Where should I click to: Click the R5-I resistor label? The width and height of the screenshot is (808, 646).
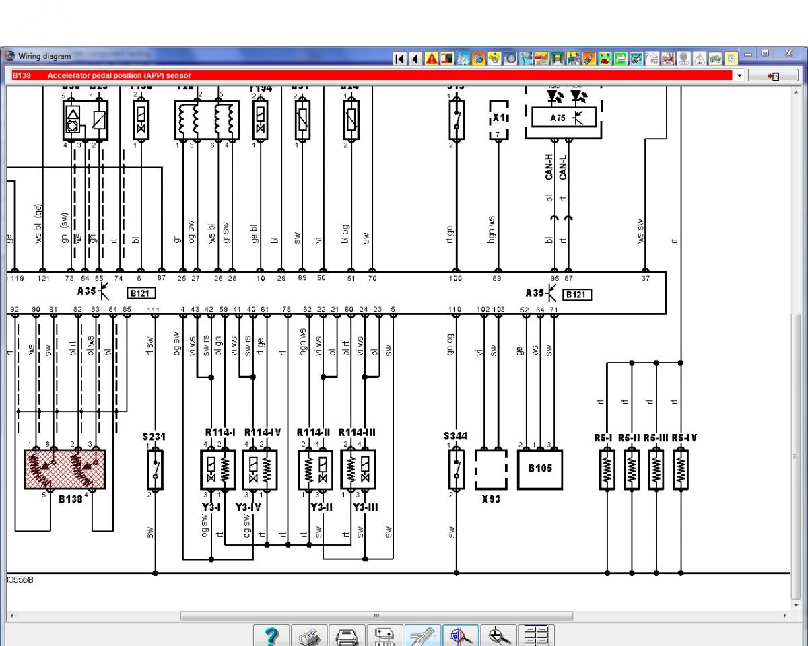tap(604, 437)
